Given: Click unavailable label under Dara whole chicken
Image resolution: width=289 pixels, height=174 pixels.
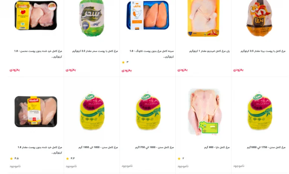Looking at the screenshot, I should point(183,166).
